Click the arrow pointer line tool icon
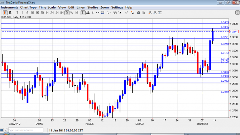This screenshot has height=135, width=240. pyautogui.click(x=120, y=13)
